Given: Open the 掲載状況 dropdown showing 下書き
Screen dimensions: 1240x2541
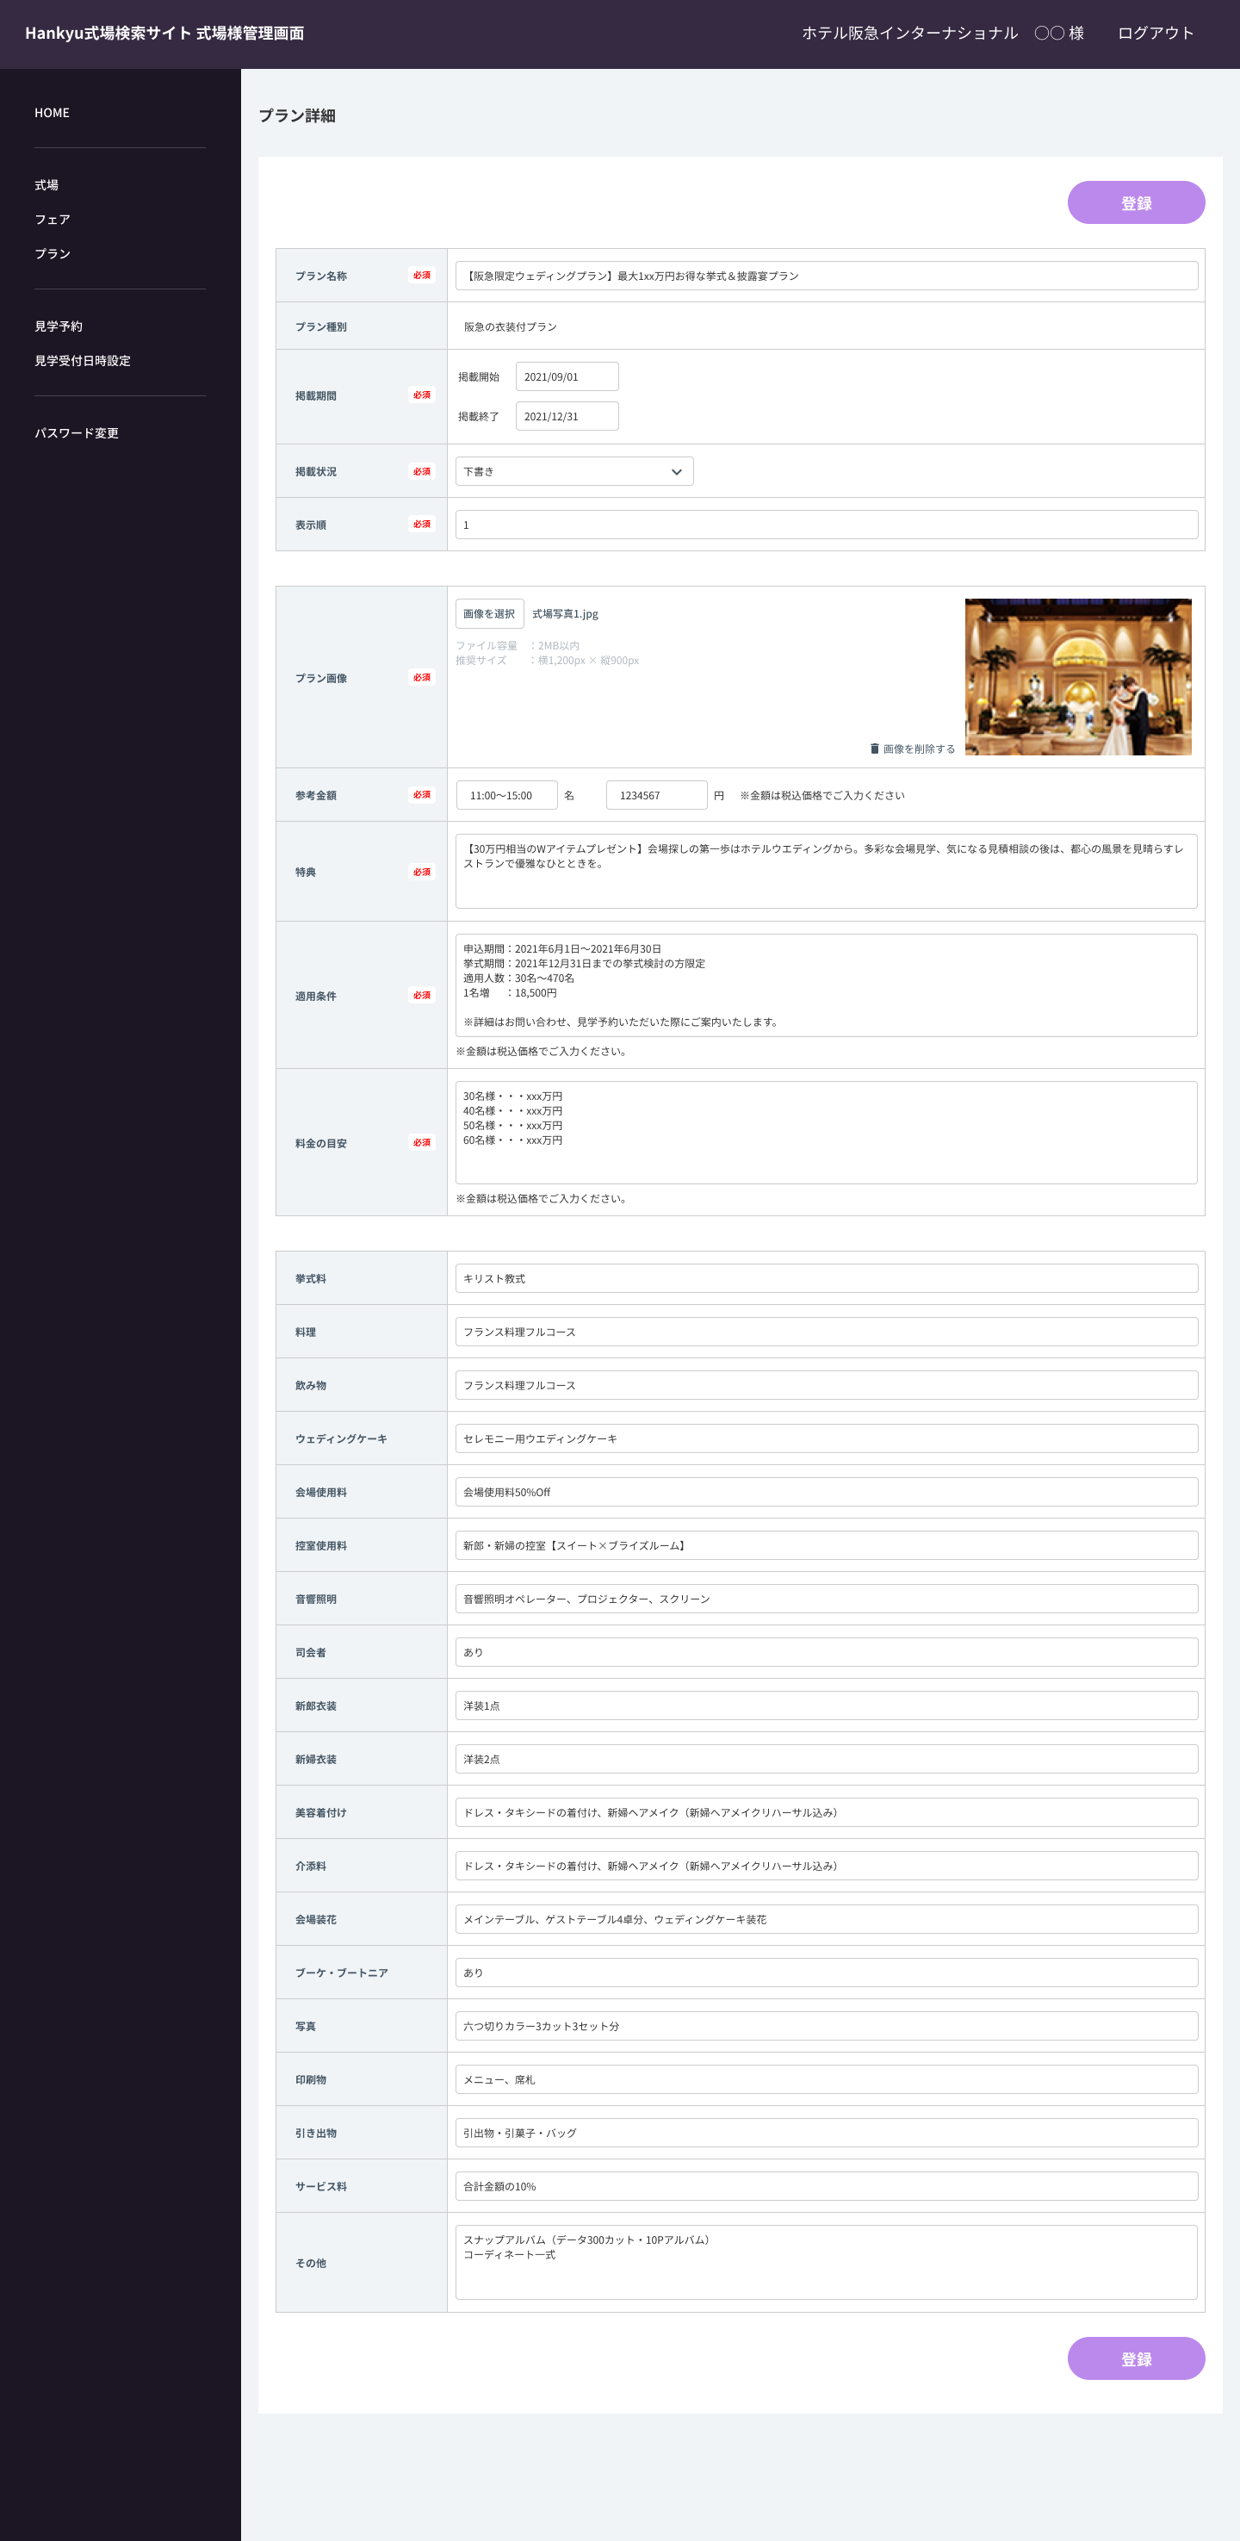Looking at the screenshot, I should pos(573,471).
